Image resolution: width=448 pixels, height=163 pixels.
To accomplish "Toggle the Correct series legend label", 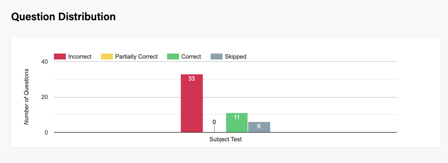I will click(x=191, y=57).
